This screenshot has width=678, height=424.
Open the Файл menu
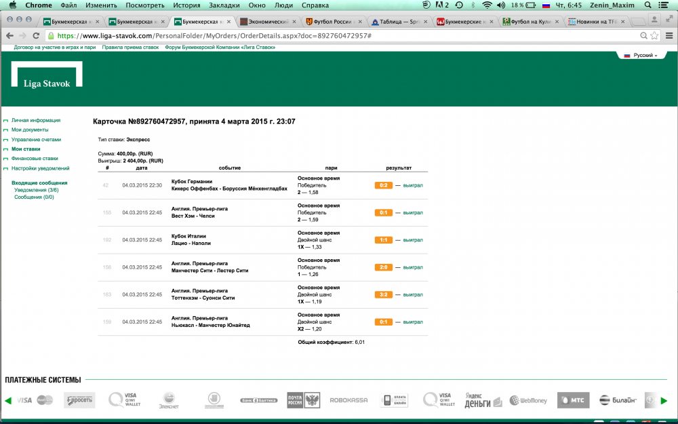[x=68, y=5]
